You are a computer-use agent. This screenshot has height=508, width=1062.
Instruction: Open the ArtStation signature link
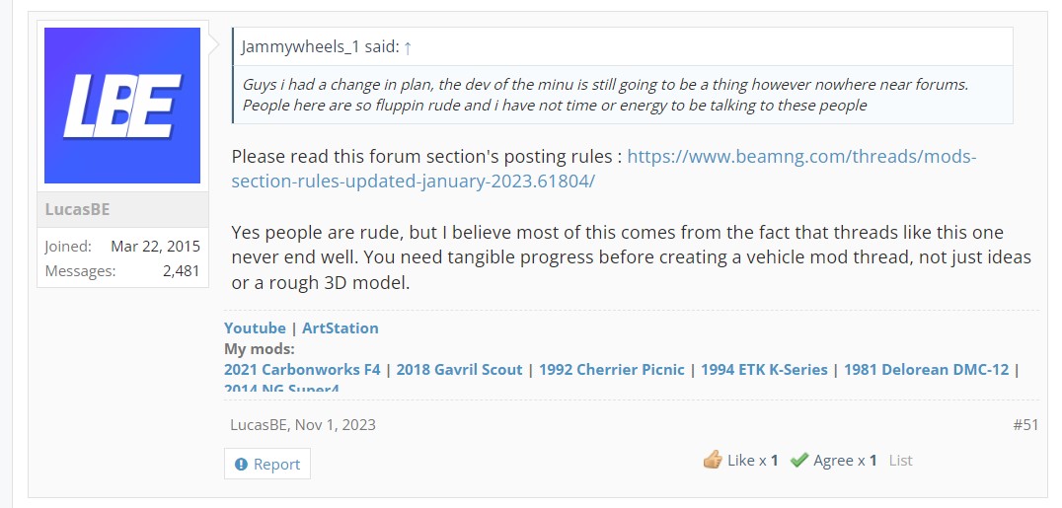pos(340,327)
